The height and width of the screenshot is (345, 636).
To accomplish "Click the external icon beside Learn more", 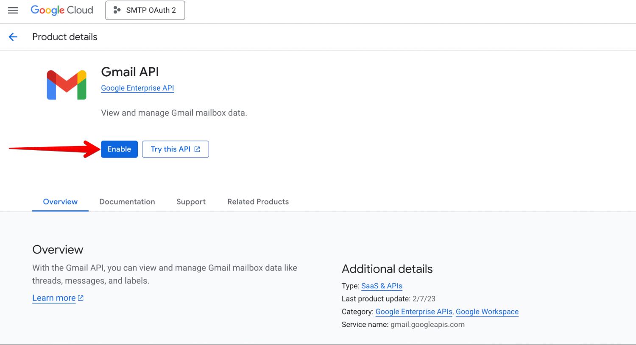I will [x=81, y=298].
